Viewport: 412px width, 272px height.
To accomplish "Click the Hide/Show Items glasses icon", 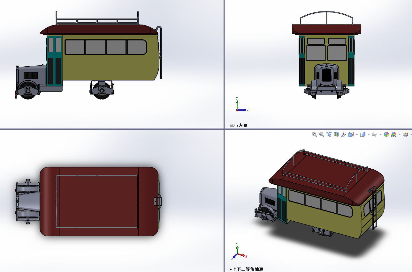I will [x=375, y=135].
